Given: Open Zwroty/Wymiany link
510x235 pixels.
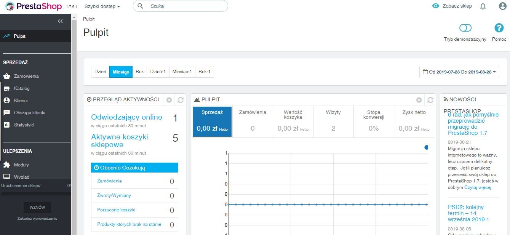Looking at the screenshot, I should (x=114, y=195).
